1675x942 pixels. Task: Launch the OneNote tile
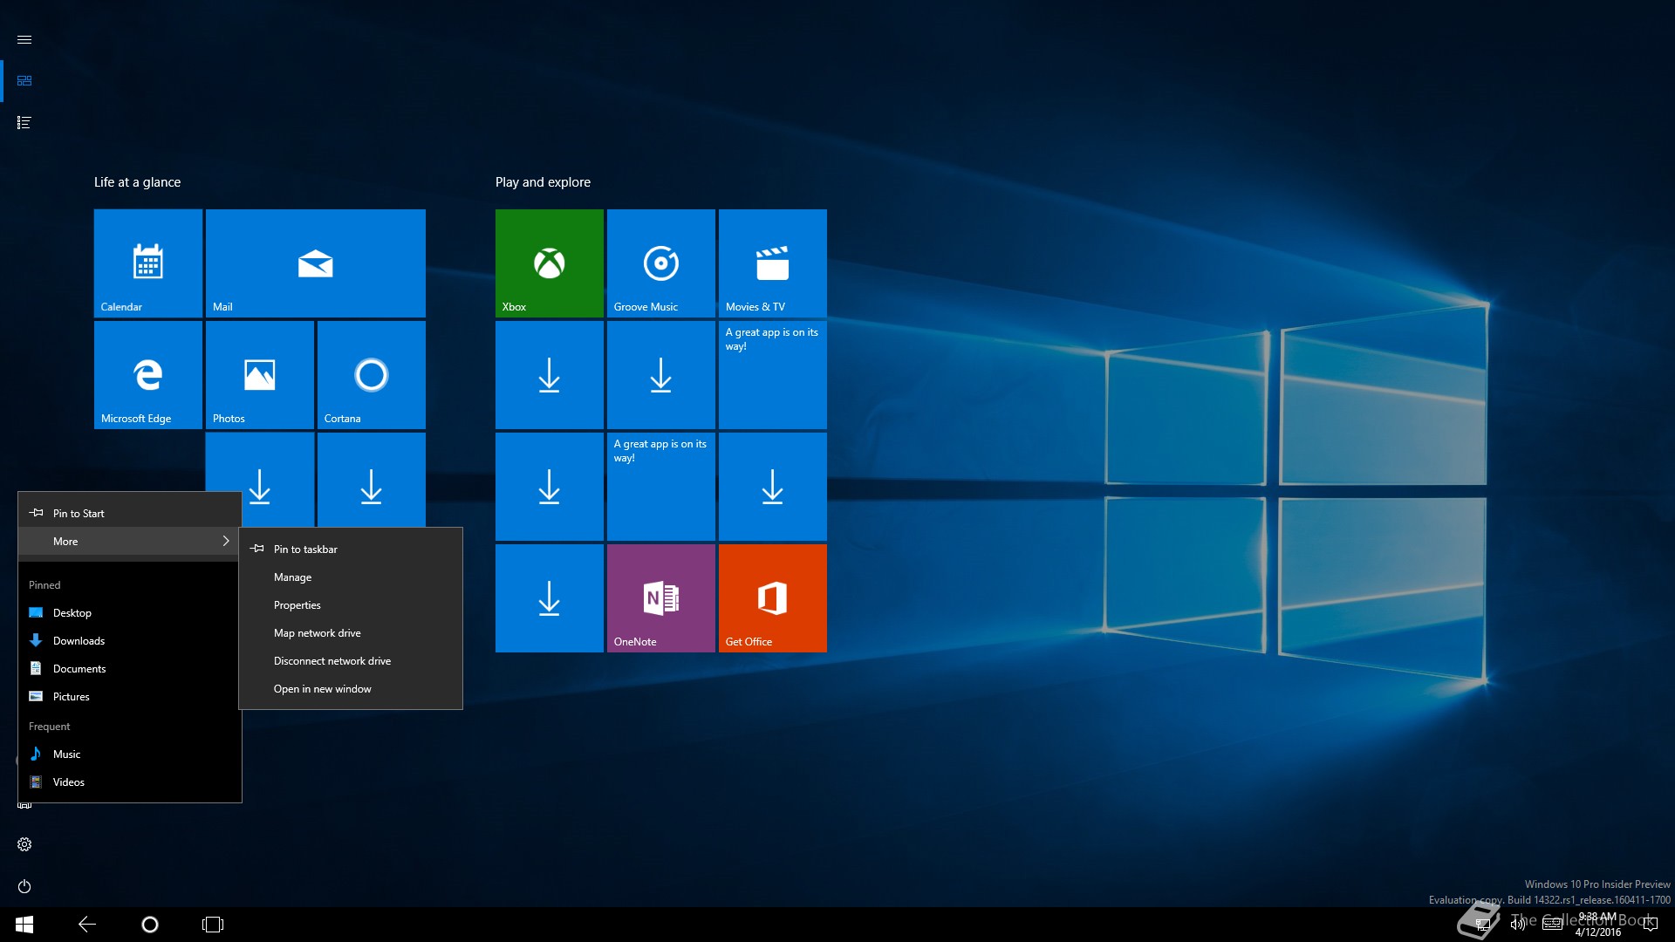click(661, 598)
